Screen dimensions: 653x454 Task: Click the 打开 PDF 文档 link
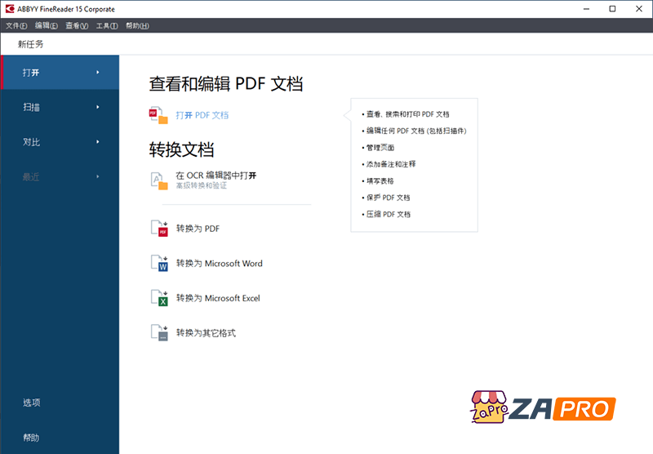tap(202, 115)
